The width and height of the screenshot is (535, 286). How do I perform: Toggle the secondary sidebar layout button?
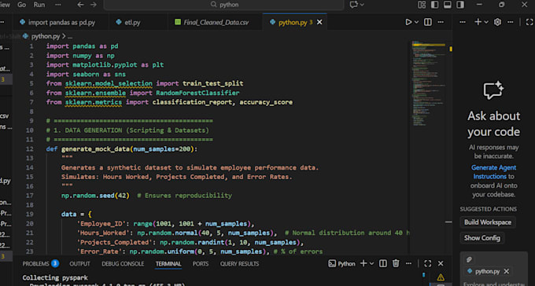(460, 5)
